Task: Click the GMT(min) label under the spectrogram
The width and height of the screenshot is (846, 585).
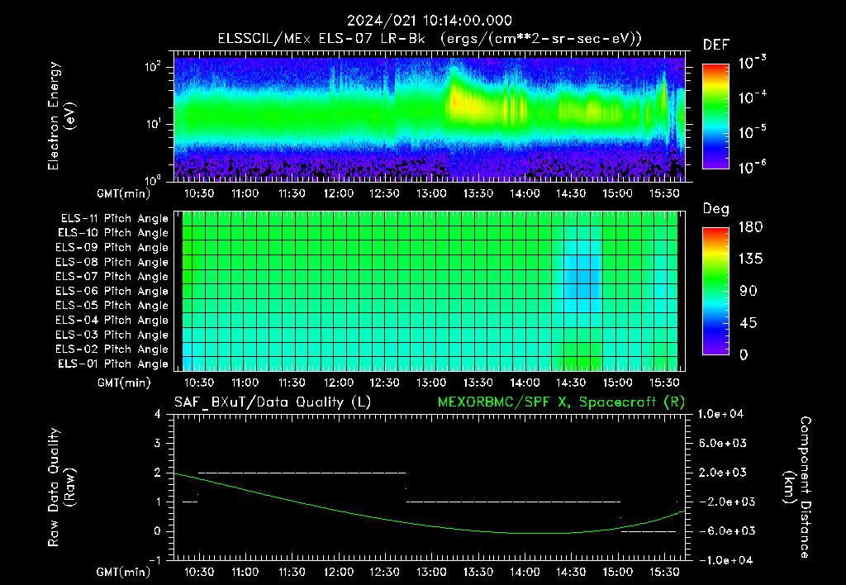Action: click(124, 193)
